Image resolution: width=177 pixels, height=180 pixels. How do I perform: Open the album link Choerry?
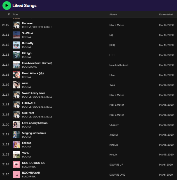pos(114,125)
